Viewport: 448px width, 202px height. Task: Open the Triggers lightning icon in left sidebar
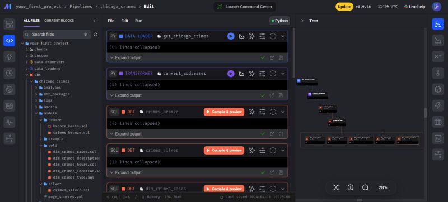[9, 57]
